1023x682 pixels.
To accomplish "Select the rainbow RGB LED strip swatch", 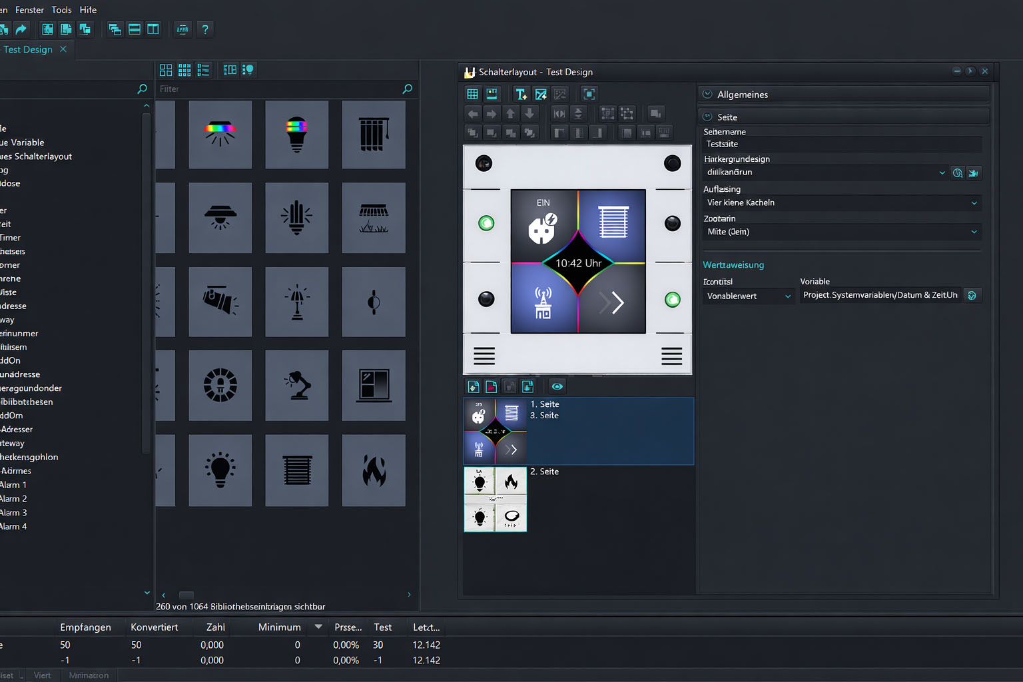I will (x=220, y=135).
